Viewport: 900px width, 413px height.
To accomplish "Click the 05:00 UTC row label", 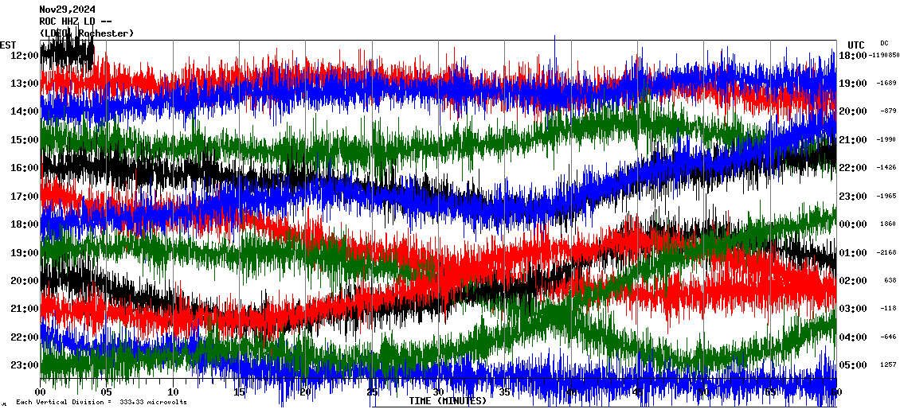I will tap(853, 365).
